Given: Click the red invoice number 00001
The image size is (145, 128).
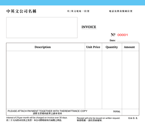Looking at the screenshot, I should pos(122,35).
